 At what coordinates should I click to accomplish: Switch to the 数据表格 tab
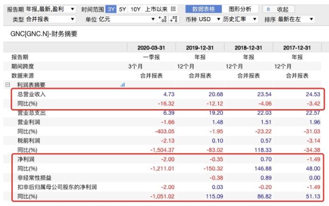[203, 9]
